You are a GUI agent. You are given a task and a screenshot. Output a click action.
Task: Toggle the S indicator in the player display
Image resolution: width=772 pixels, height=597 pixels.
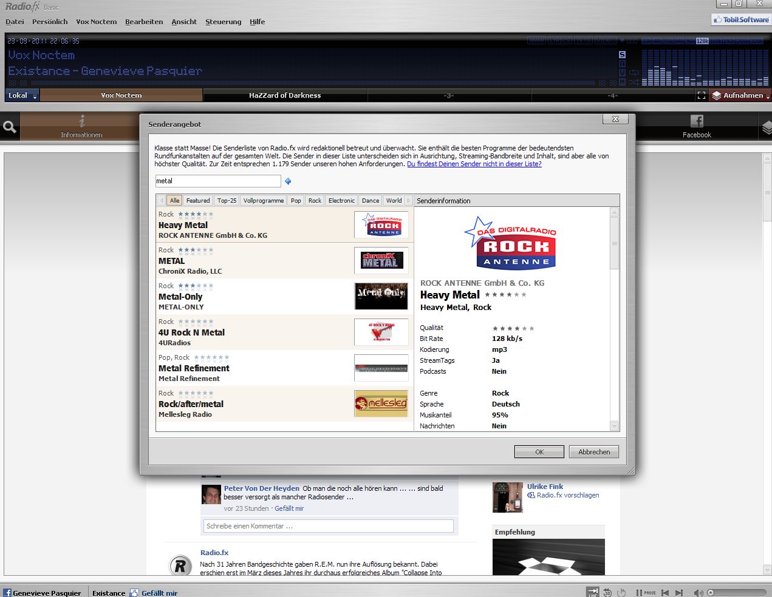pos(622,55)
